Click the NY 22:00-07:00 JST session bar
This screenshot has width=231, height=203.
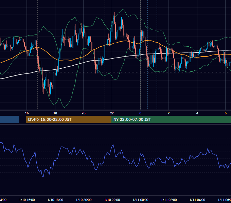pyautogui.click(x=171, y=119)
